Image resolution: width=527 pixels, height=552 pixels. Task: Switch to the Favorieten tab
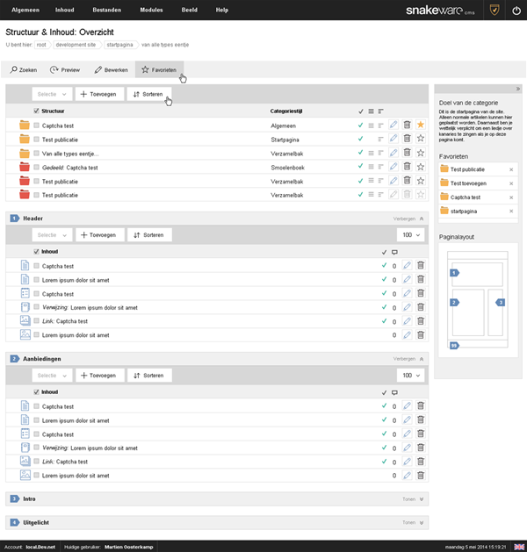click(x=159, y=69)
